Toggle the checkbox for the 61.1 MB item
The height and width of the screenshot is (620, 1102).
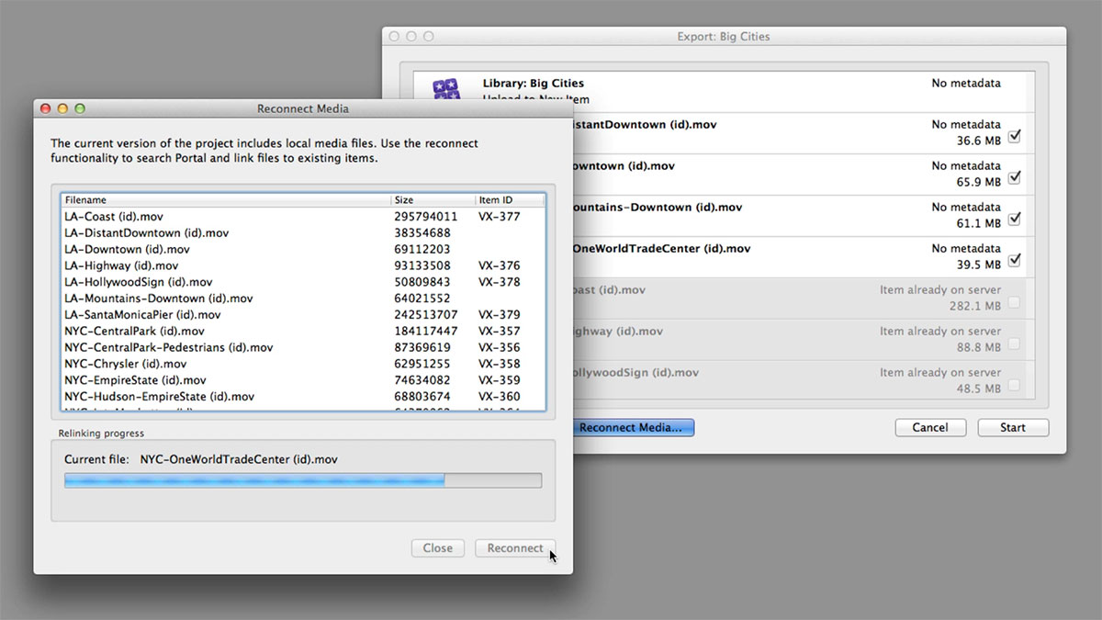pos(1015,219)
